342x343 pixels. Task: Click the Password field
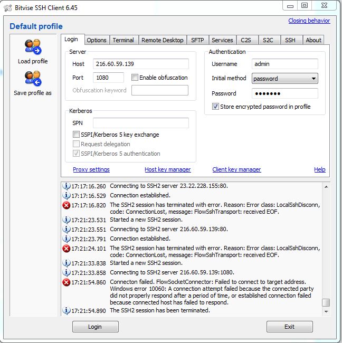coord(284,93)
